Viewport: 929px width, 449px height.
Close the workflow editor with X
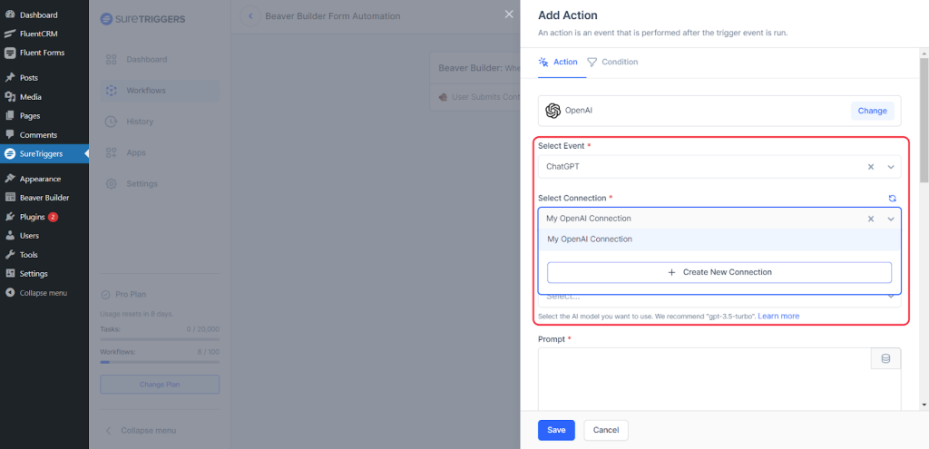pos(507,14)
